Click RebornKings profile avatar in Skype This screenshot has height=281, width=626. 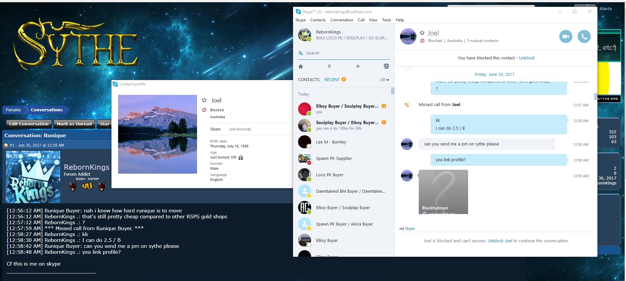tap(305, 35)
